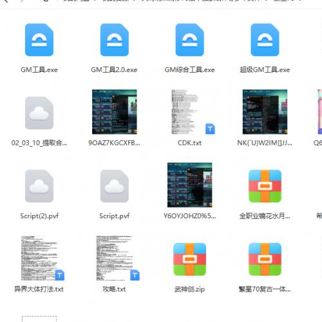Open the NK{`U}W2IM[]JJ... image thumbnail
Screen dimensions: 322x322
[265, 112]
